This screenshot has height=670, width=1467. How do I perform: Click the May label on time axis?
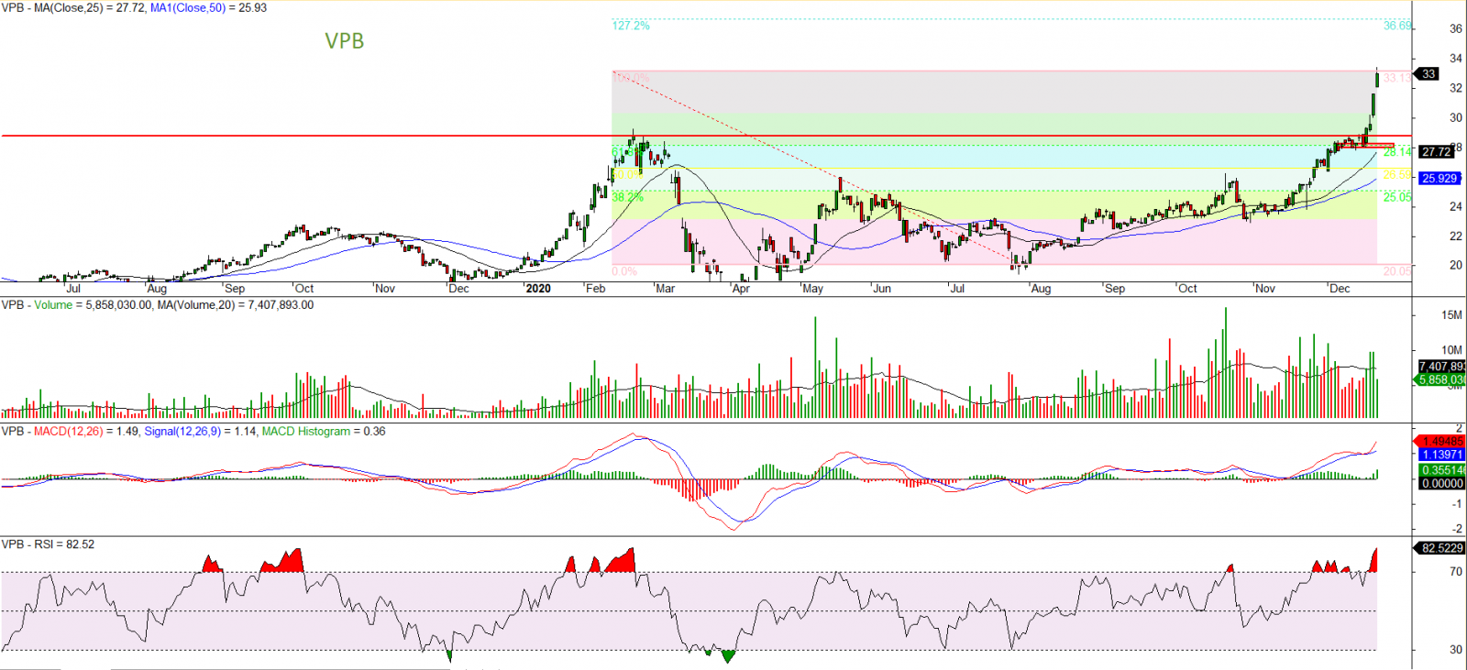(x=813, y=289)
